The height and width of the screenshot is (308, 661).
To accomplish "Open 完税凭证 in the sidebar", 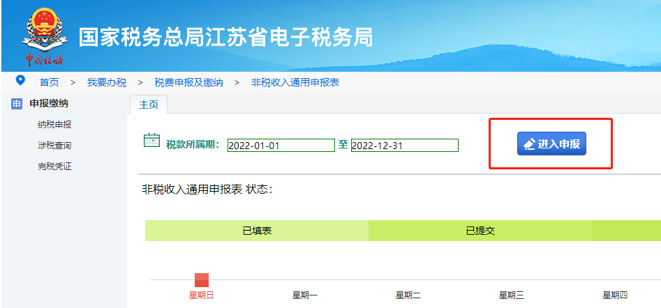I will tap(54, 167).
